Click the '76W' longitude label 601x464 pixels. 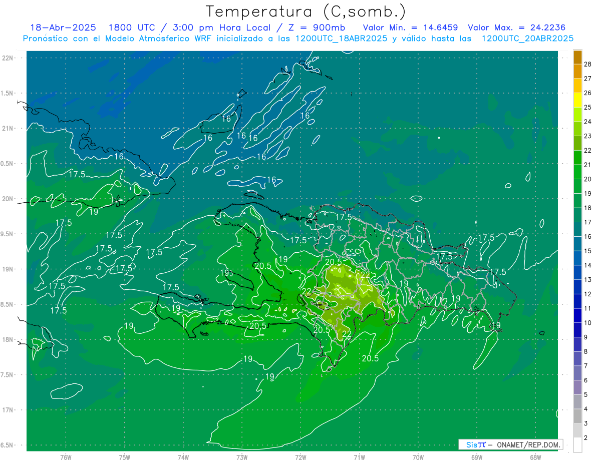click(x=66, y=457)
